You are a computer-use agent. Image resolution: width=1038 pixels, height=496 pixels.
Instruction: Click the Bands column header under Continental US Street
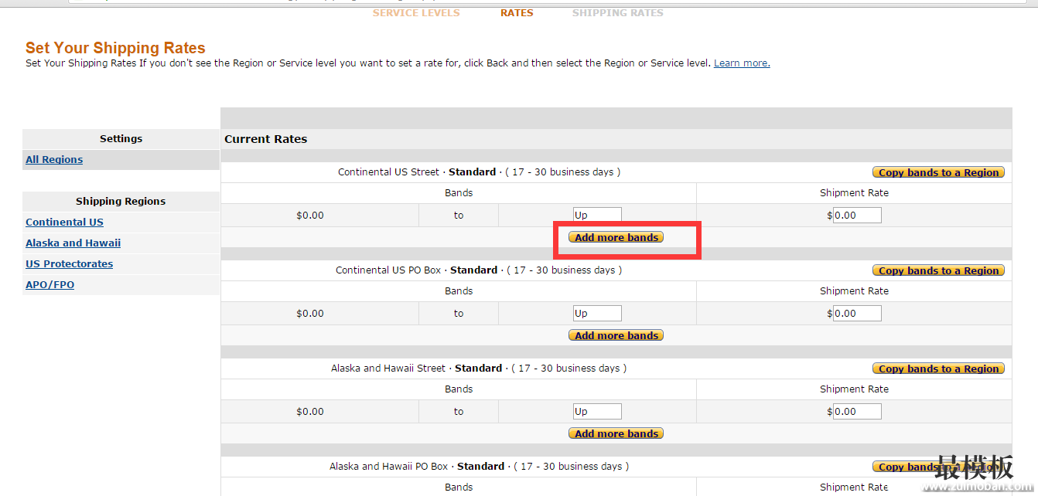459,193
